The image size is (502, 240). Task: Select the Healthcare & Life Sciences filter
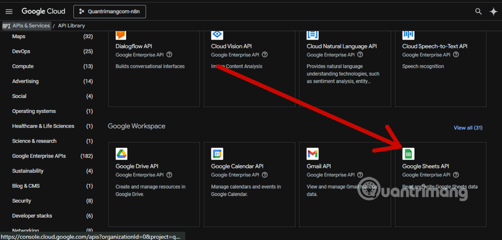point(43,126)
